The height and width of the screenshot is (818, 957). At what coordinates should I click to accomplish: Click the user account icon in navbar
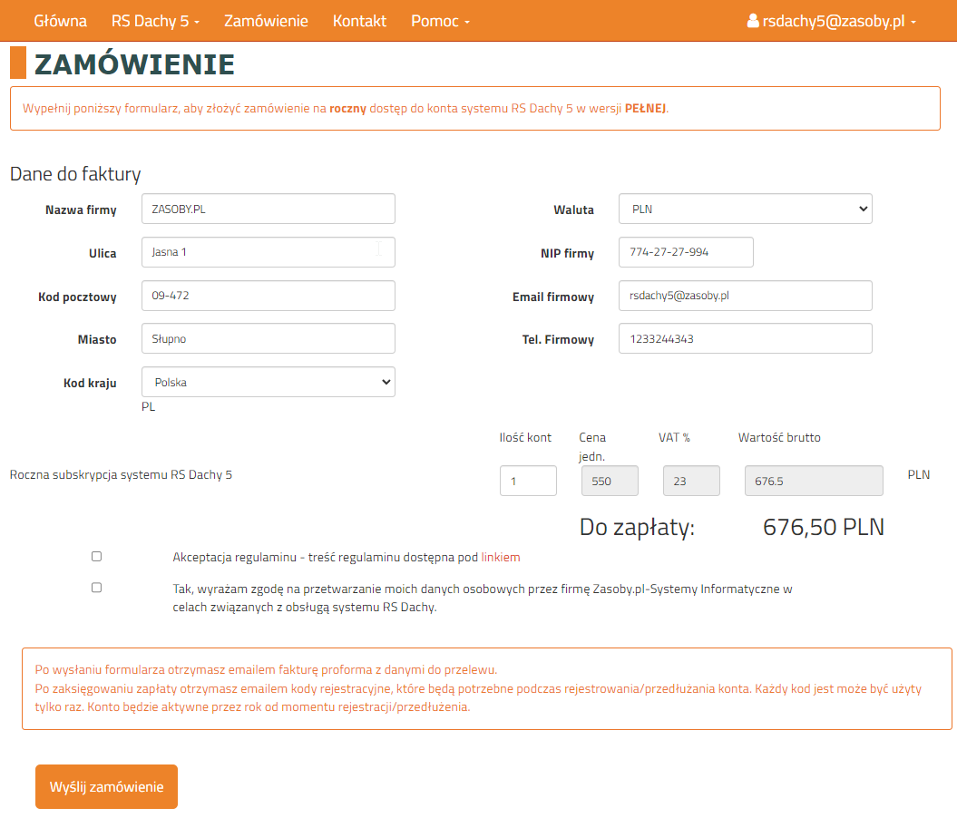point(752,21)
